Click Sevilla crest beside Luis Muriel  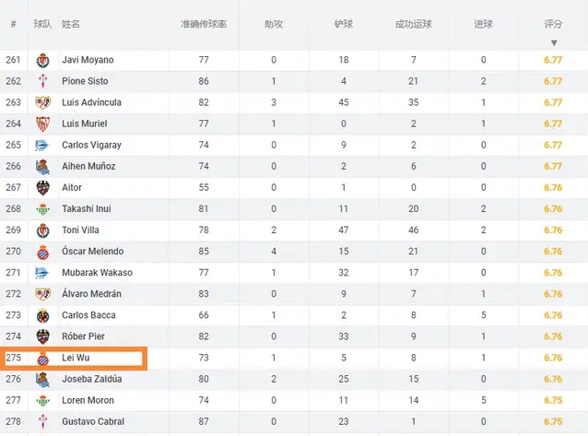point(42,124)
